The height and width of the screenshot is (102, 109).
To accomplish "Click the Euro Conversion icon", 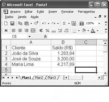I will point(74,23).
